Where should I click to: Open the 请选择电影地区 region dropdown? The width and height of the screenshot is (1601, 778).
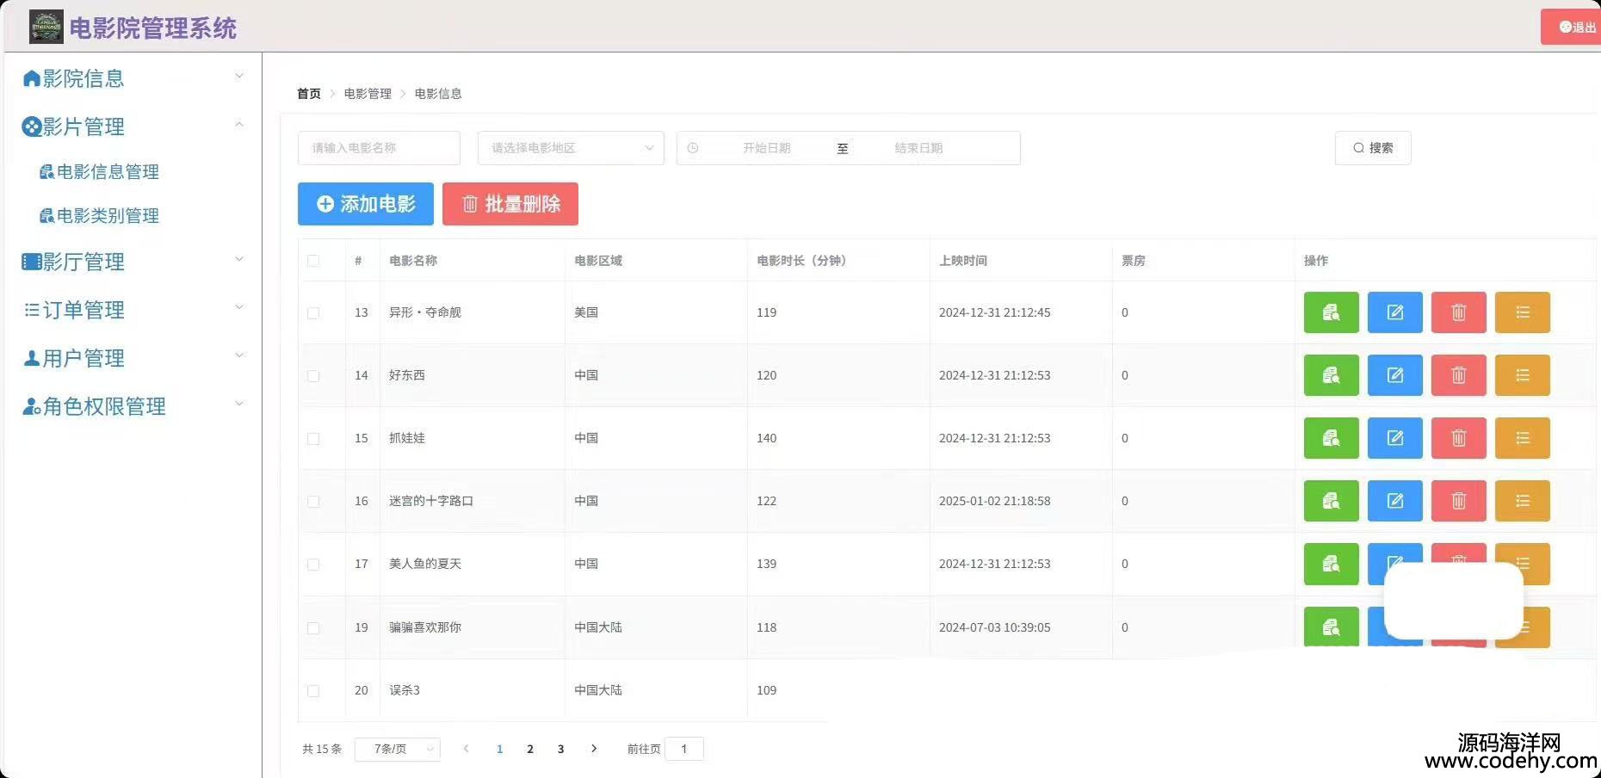570,148
